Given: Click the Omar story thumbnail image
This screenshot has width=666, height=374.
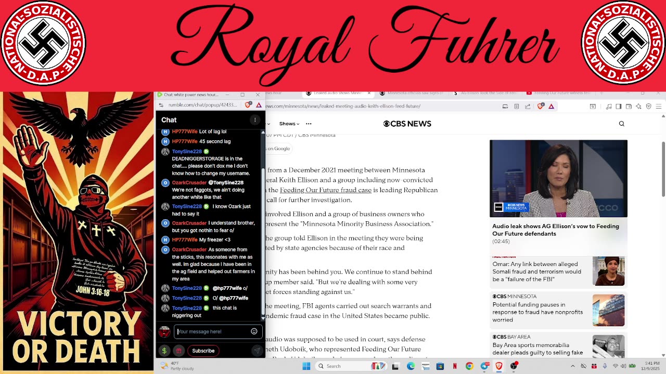Looking at the screenshot, I should [x=609, y=271].
